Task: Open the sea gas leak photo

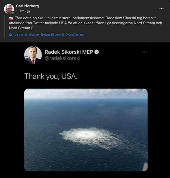Action: pos(86,130)
